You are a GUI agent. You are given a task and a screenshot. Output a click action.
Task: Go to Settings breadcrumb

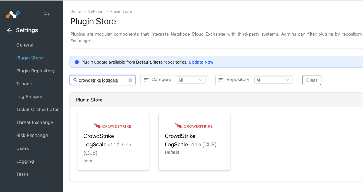[x=95, y=11]
